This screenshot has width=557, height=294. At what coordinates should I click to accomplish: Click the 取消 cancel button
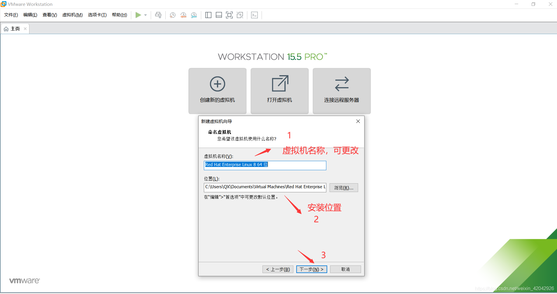click(346, 269)
